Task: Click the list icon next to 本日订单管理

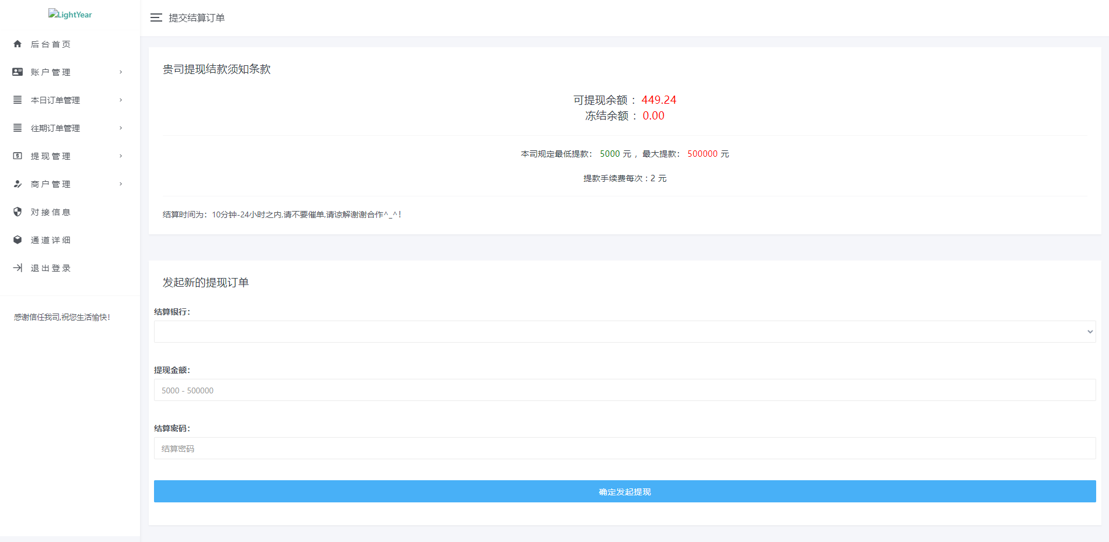Action: click(17, 100)
